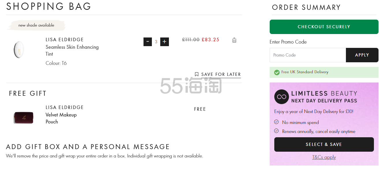
Task: Open the Velvet Makeup Pouch thumbnail
Action: [23, 118]
